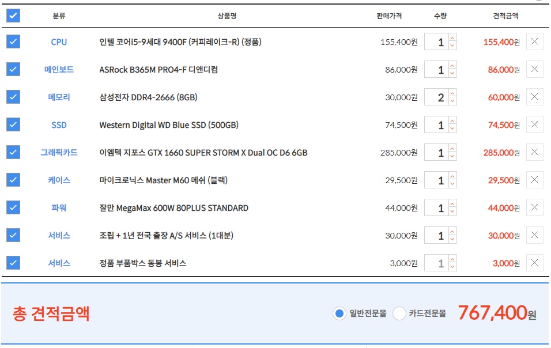Delete the SSD row using X icon
Viewport: 551px width, 348px height.
[534, 124]
